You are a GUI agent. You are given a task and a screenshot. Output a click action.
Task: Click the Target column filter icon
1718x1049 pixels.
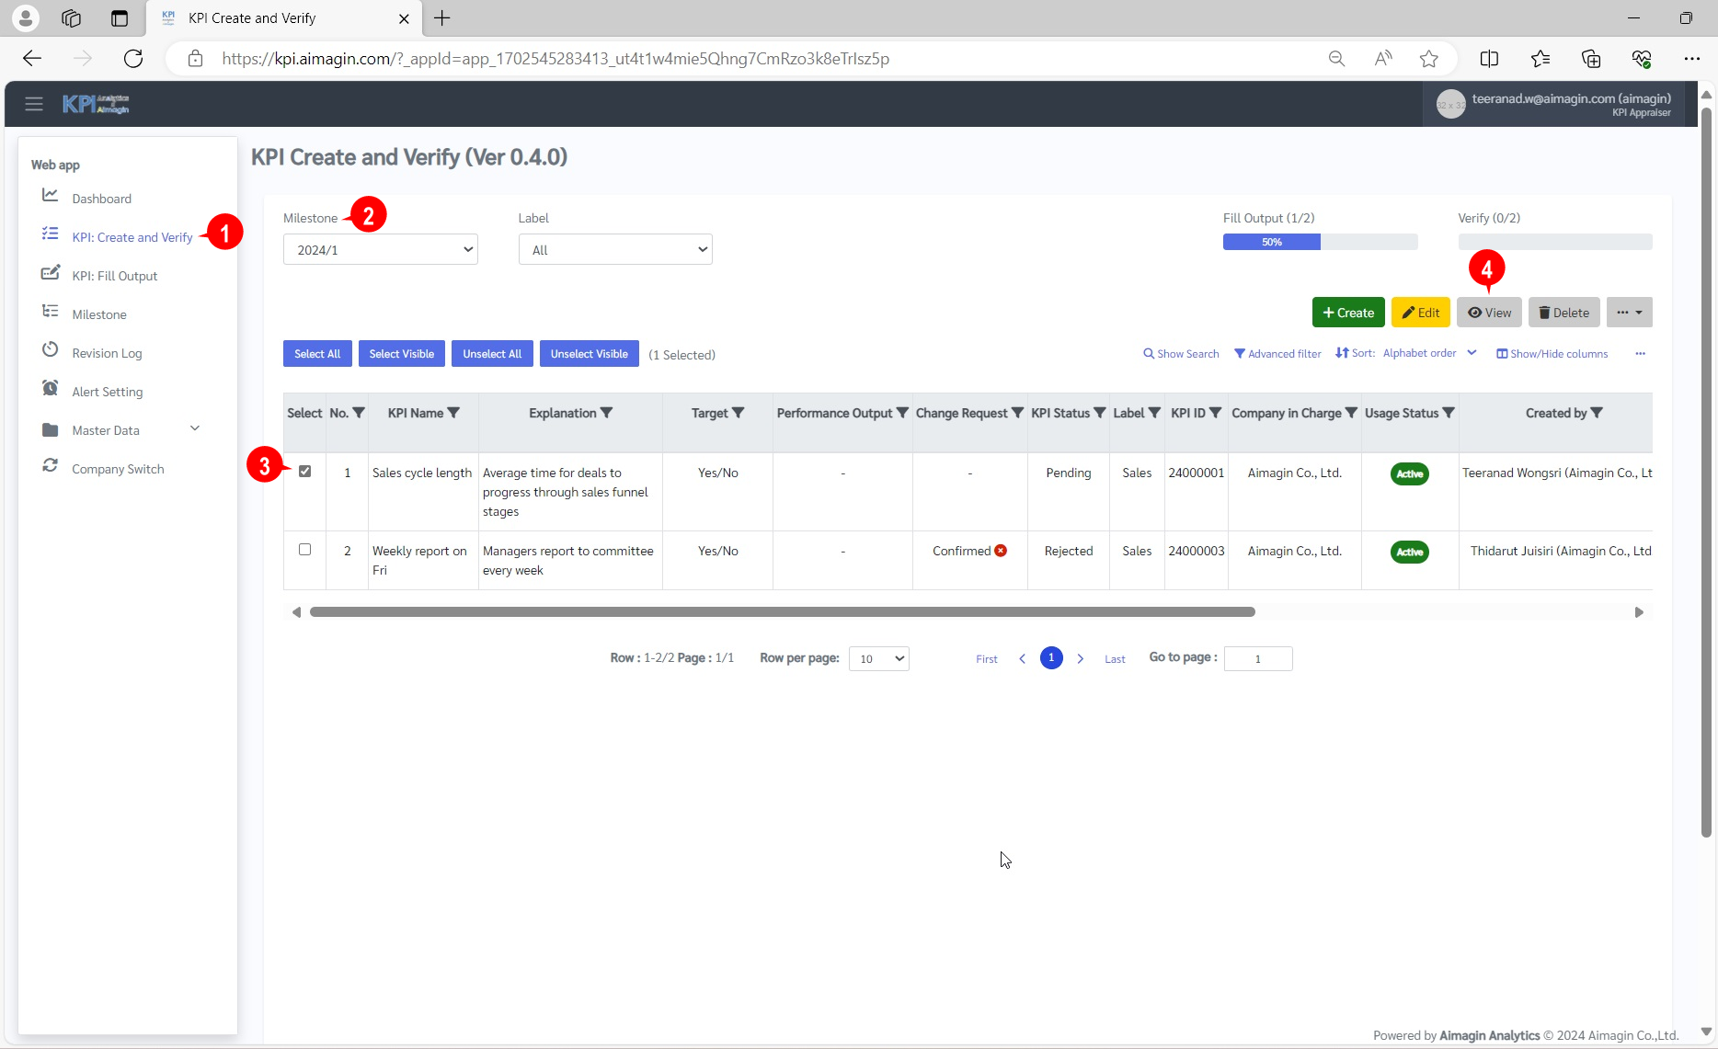coord(739,413)
